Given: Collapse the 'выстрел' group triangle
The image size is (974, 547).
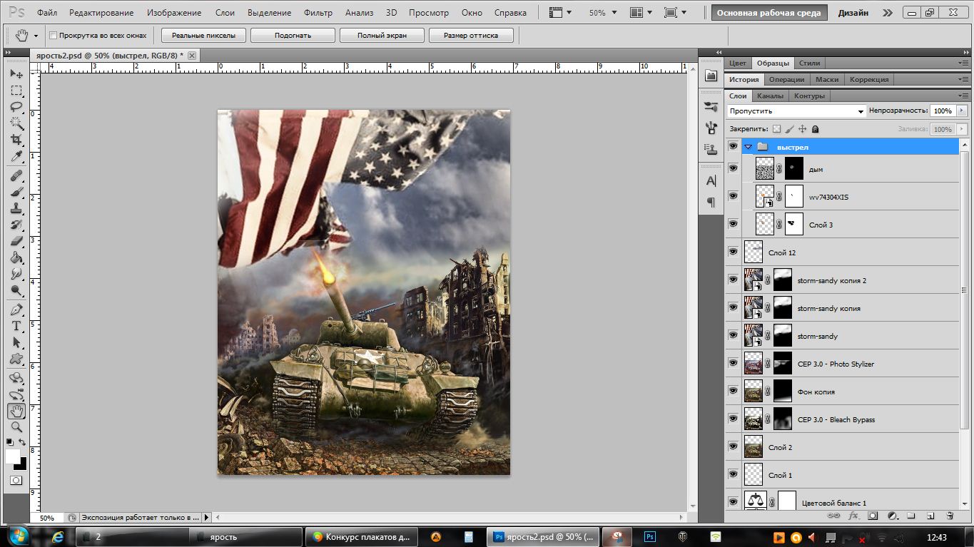Looking at the screenshot, I should pos(748,147).
